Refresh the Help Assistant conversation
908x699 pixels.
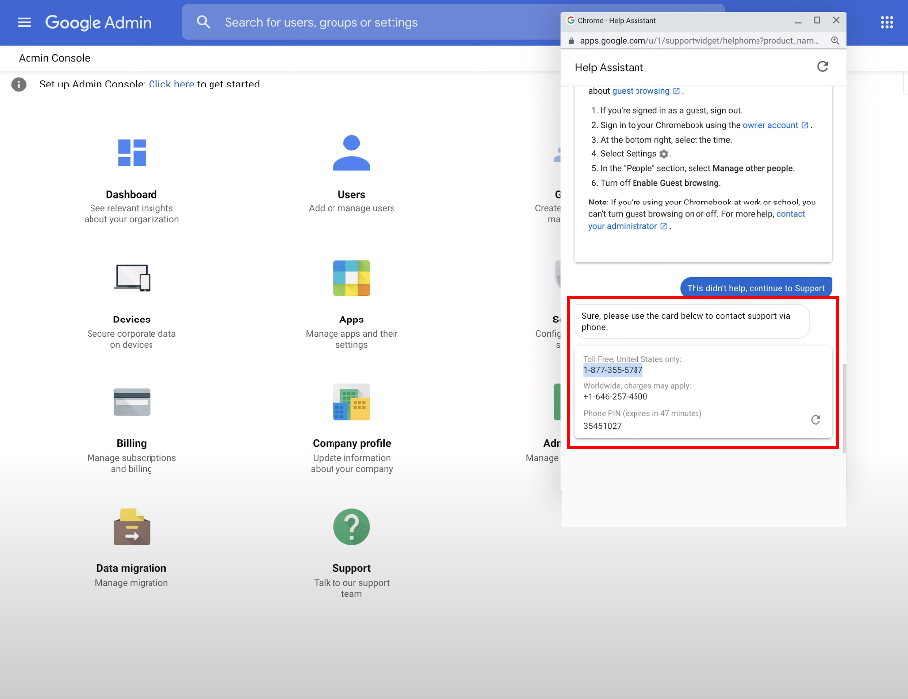click(x=822, y=67)
